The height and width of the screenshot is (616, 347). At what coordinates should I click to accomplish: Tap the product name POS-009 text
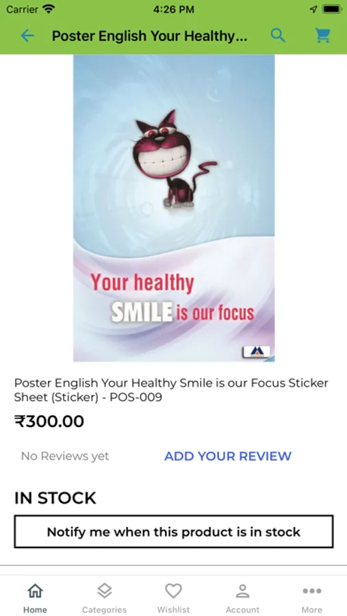[171, 390]
